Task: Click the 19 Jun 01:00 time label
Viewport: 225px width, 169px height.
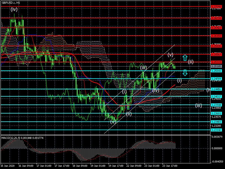Action: pos(98,166)
